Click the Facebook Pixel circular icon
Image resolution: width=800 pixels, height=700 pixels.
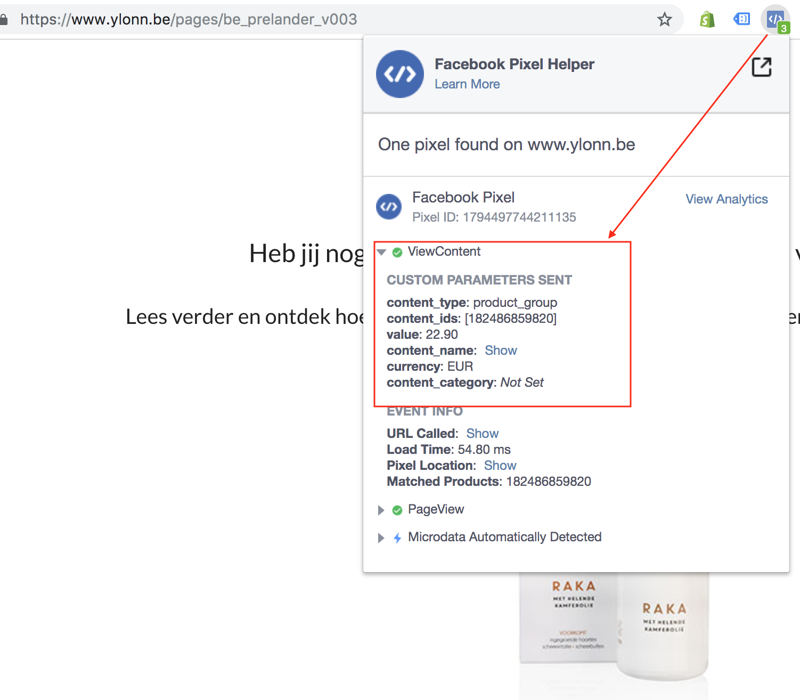point(389,207)
